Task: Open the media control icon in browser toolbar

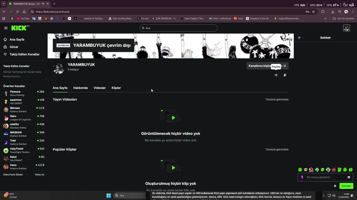Action: 339,12
